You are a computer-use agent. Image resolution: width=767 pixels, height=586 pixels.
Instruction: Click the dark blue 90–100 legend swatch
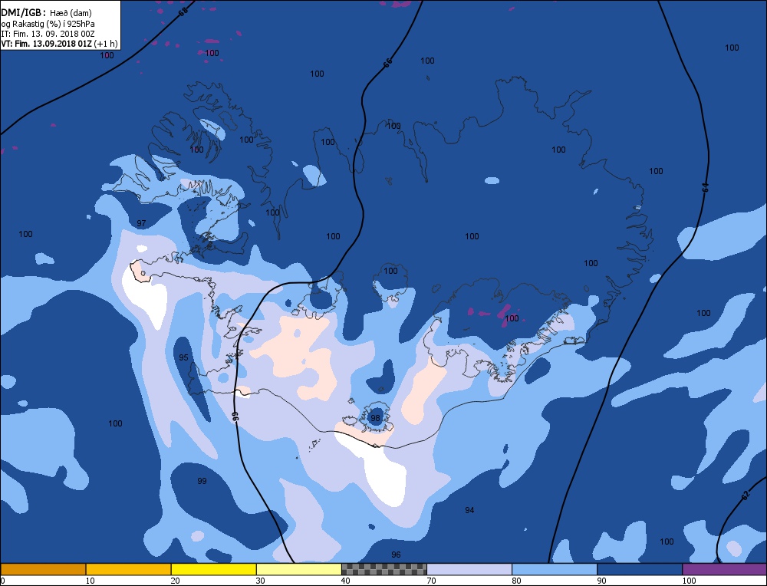click(x=640, y=569)
